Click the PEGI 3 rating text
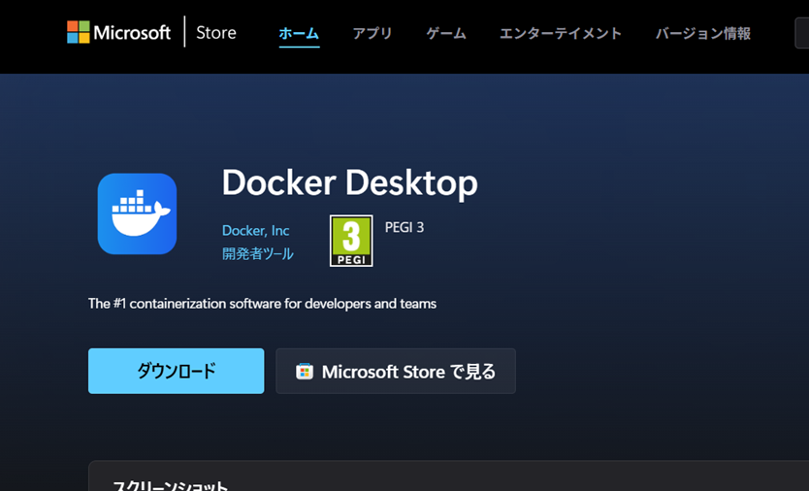809x491 pixels. [x=404, y=227]
